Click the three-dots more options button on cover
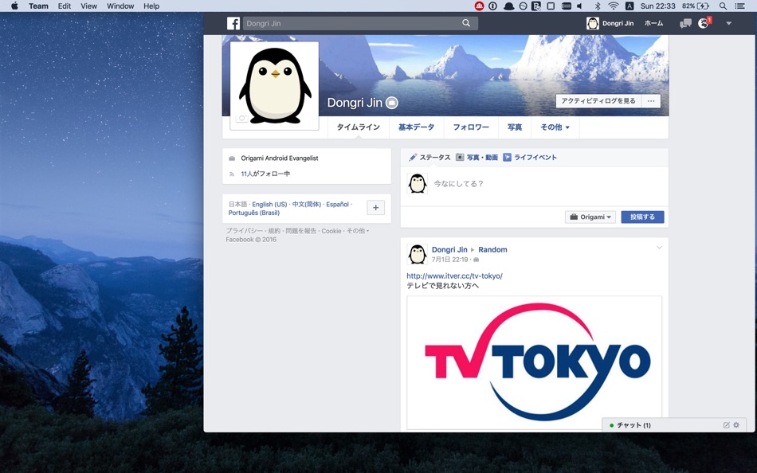Image resolution: width=757 pixels, height=473 pixels. (x=651, y=101)
